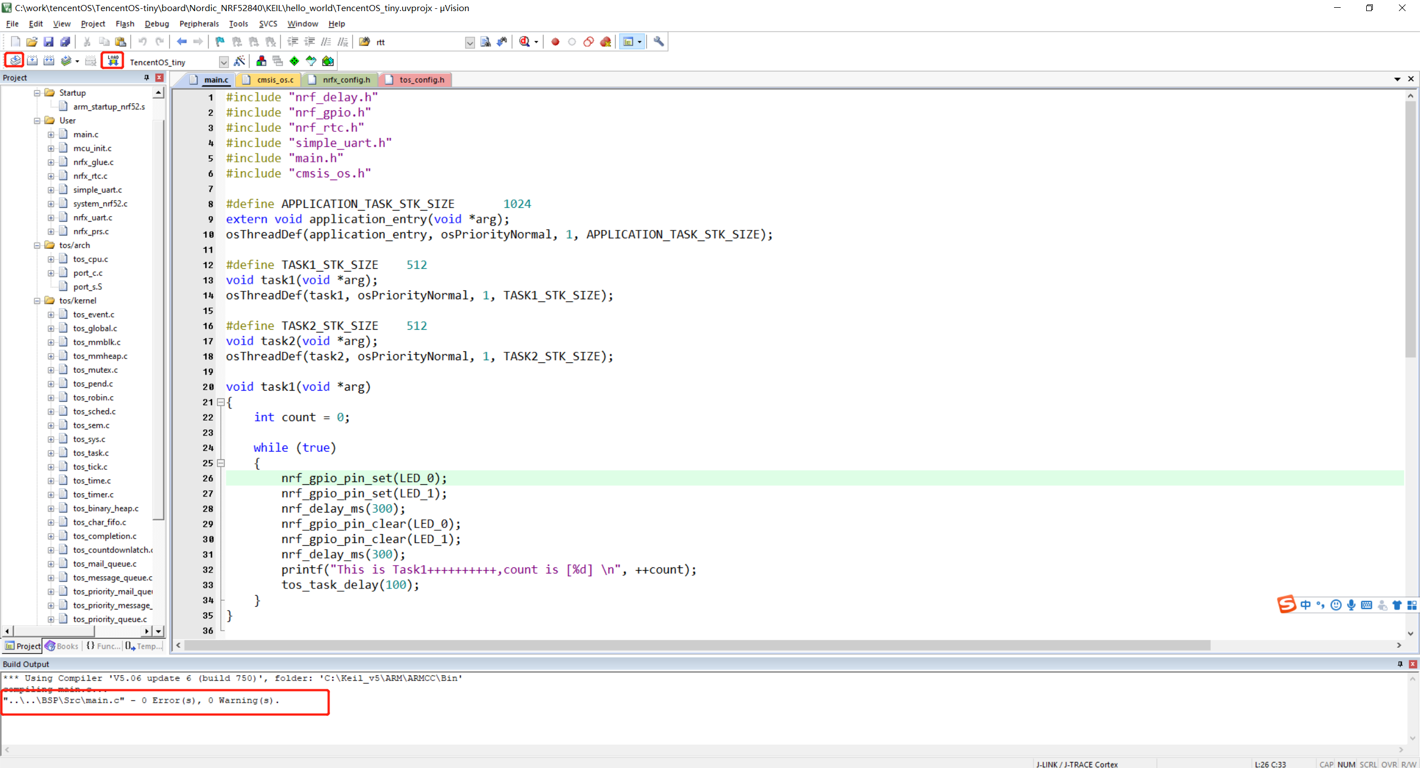Switch to the Templates panel tab
Viewport: 1420px width, 768px height.
coord(144,646)
